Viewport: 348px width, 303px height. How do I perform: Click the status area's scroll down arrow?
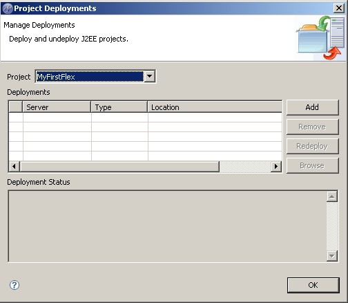click(x=332, y=255)
